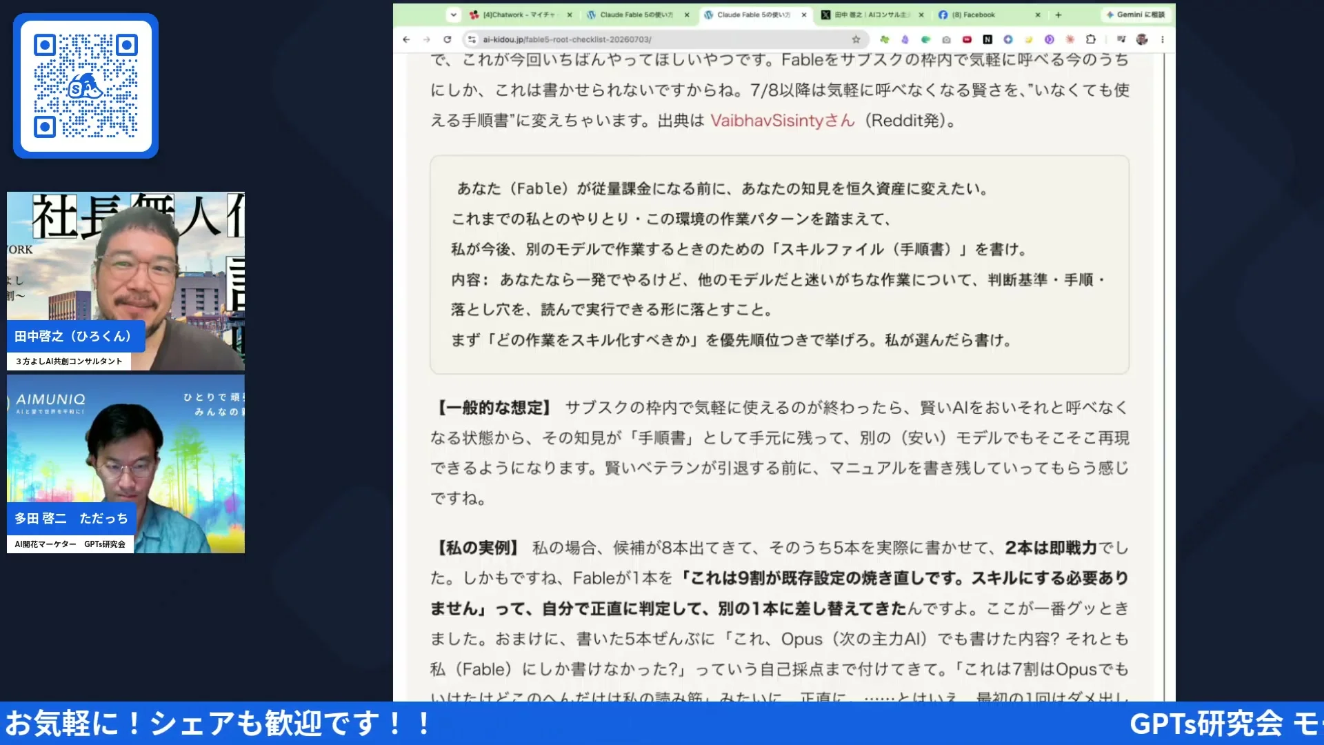Click the purple flame extension icon
This screenshot has width=1324, height=745.
[x=905, y=39]
